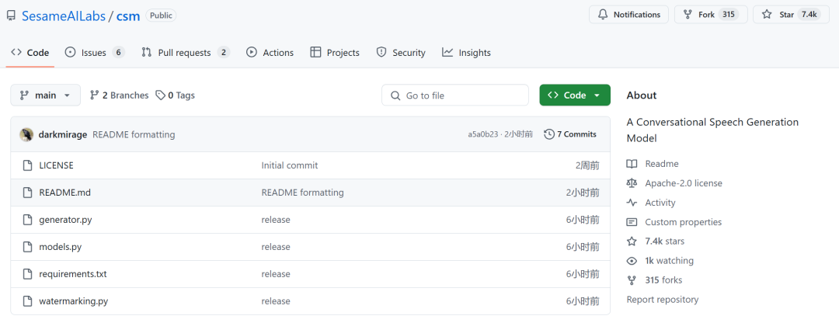The width and height of the screenshot is (839, 316).
Task: Click the commits history clock icon
Action: 549,134
